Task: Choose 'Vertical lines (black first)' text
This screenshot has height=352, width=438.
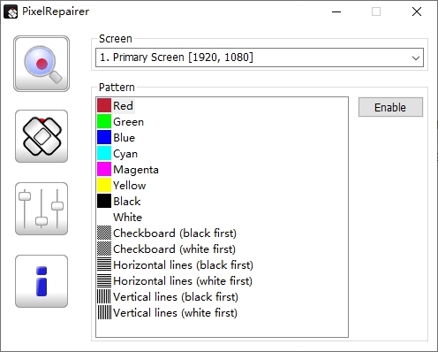Action: click(176, 297)
